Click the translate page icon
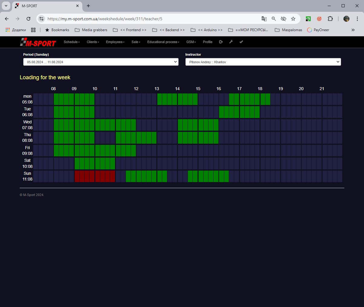The image size is (364, 307). pos(264,19)
